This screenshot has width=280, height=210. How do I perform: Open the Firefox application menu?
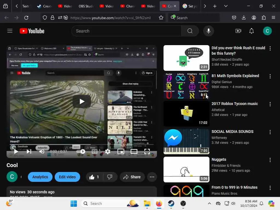coord(273,17)
